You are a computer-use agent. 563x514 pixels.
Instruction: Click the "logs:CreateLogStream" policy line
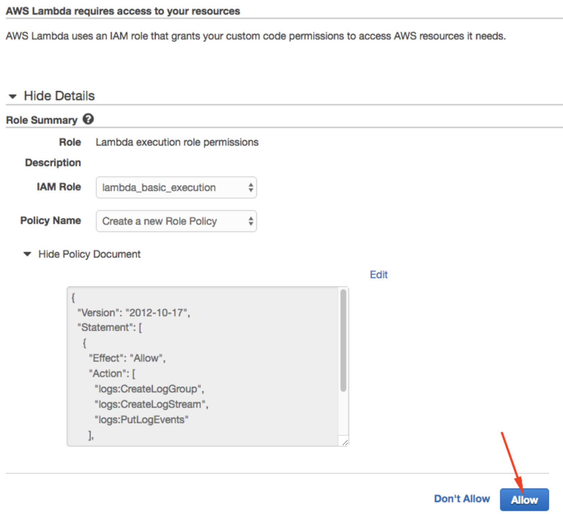click(x=151, y=404)
